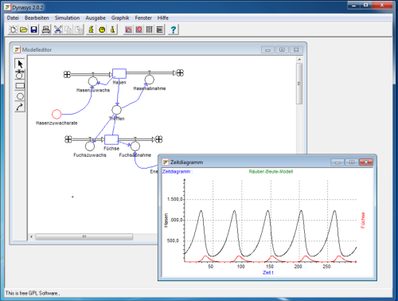
Task: Select the flow valve tool in the editor palette
Action: click(x=20, y=75)
